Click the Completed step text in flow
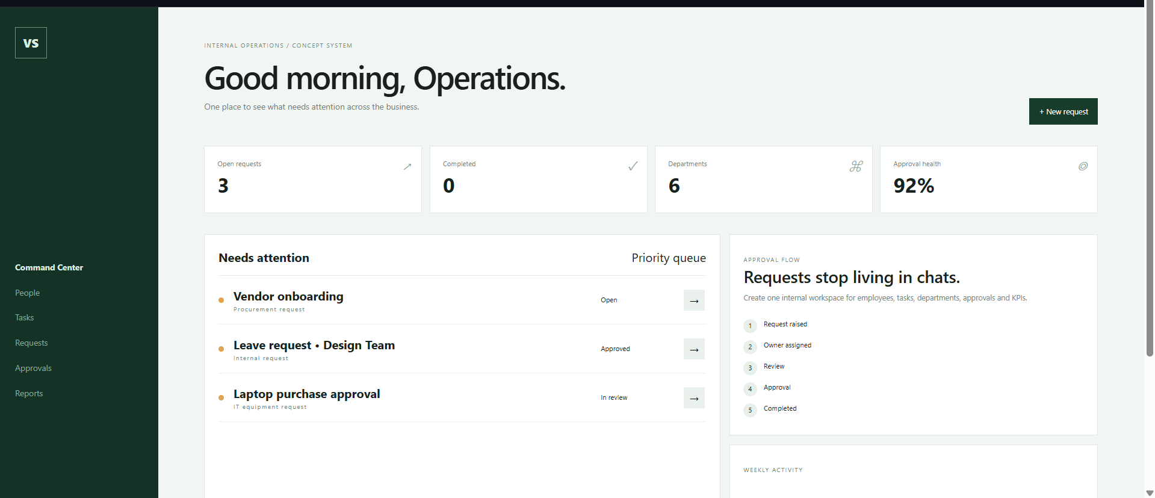The image size is (1155, 498). tap(780, 408)
